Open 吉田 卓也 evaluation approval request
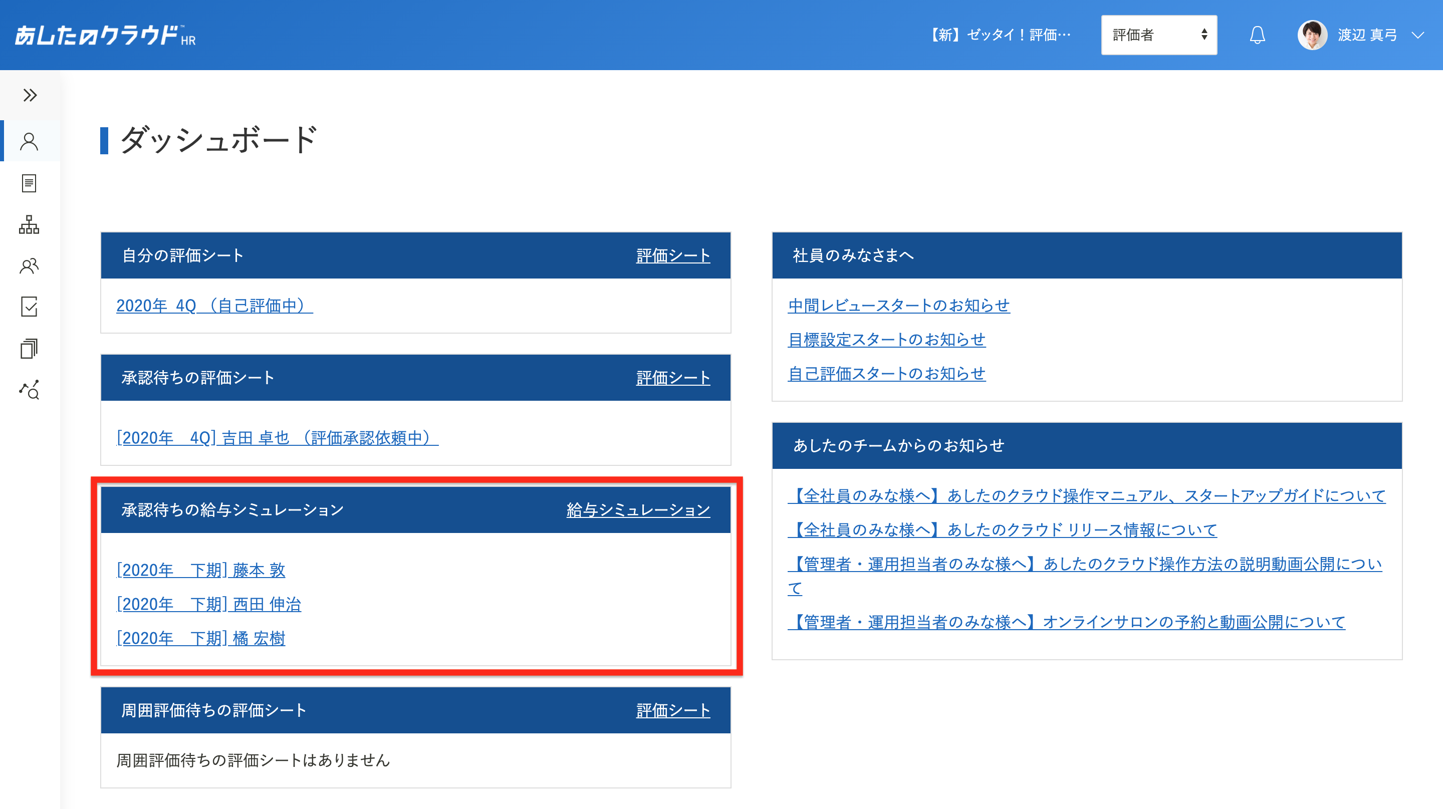1443x809 pixels. pos(277,438)
